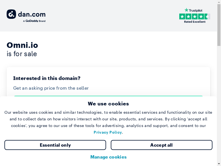Click the 'Interested in this domain?' heading

[x=47, y=78]
